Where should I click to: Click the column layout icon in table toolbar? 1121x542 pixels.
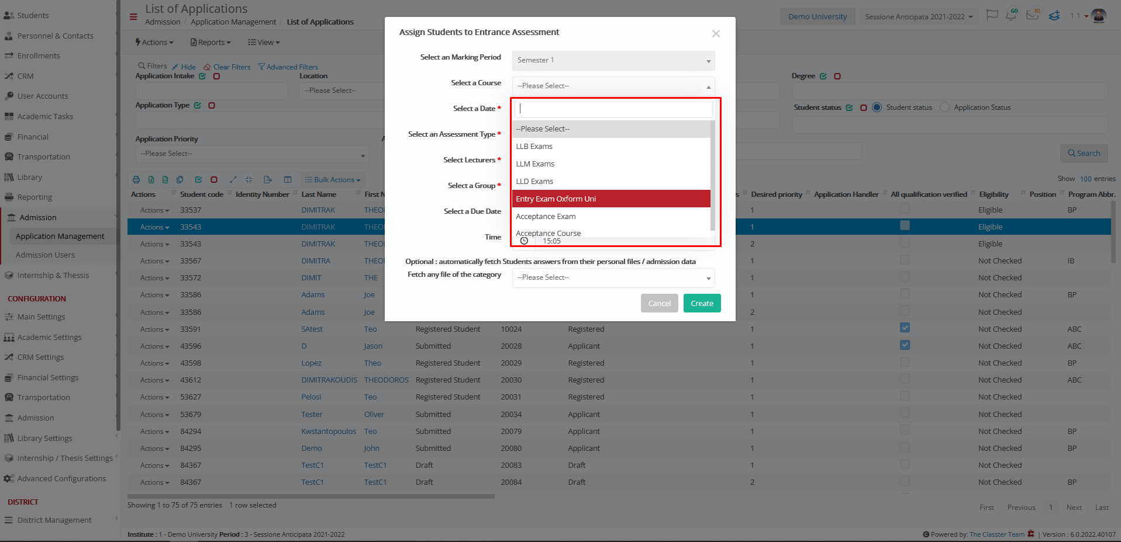(x=288, y=180)
